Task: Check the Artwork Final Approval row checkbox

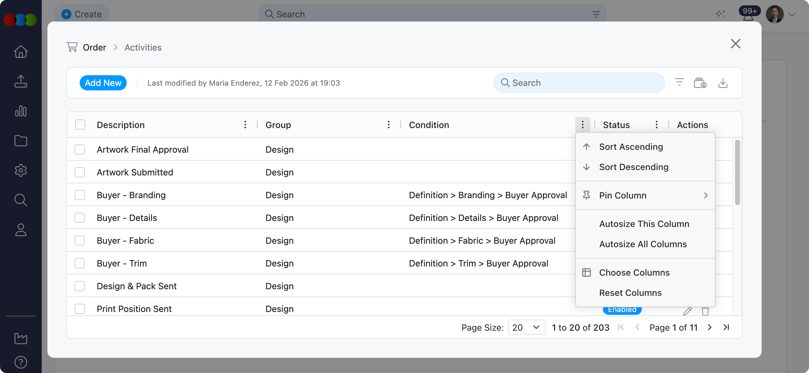Action: pyautogui.click(x=80, y=150)
